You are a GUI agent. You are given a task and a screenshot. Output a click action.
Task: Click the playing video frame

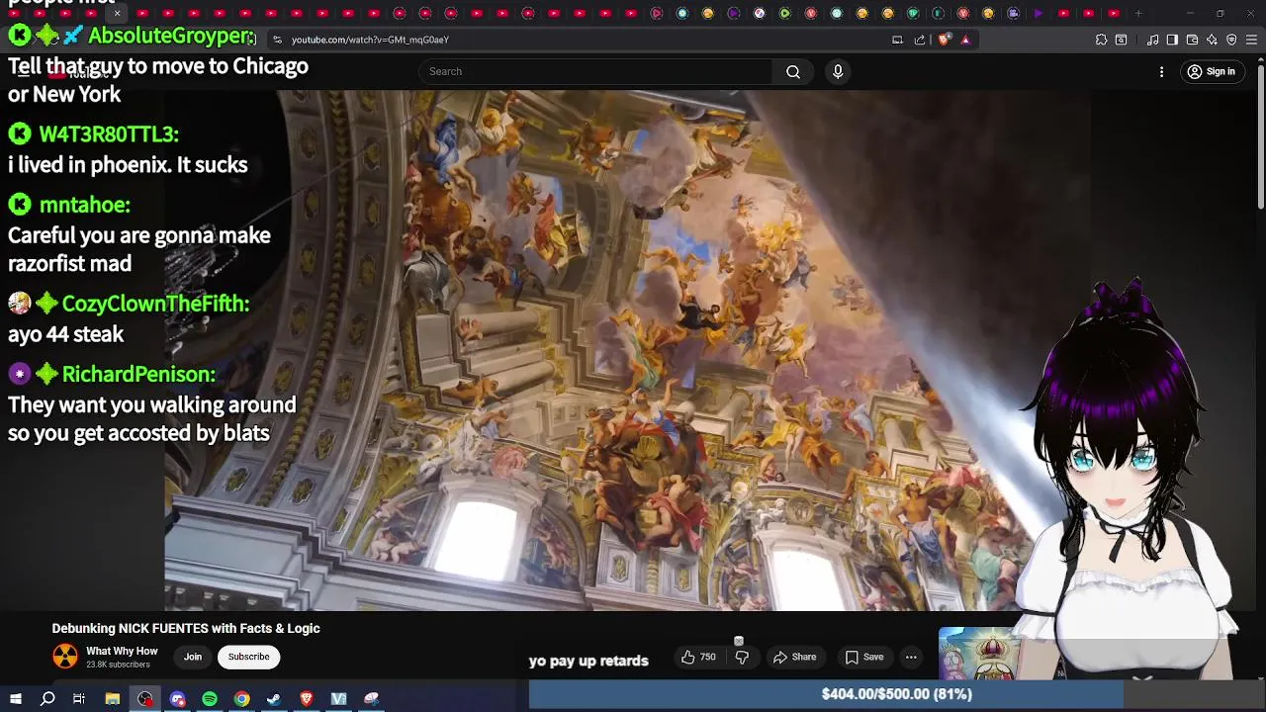click(627, 350)
